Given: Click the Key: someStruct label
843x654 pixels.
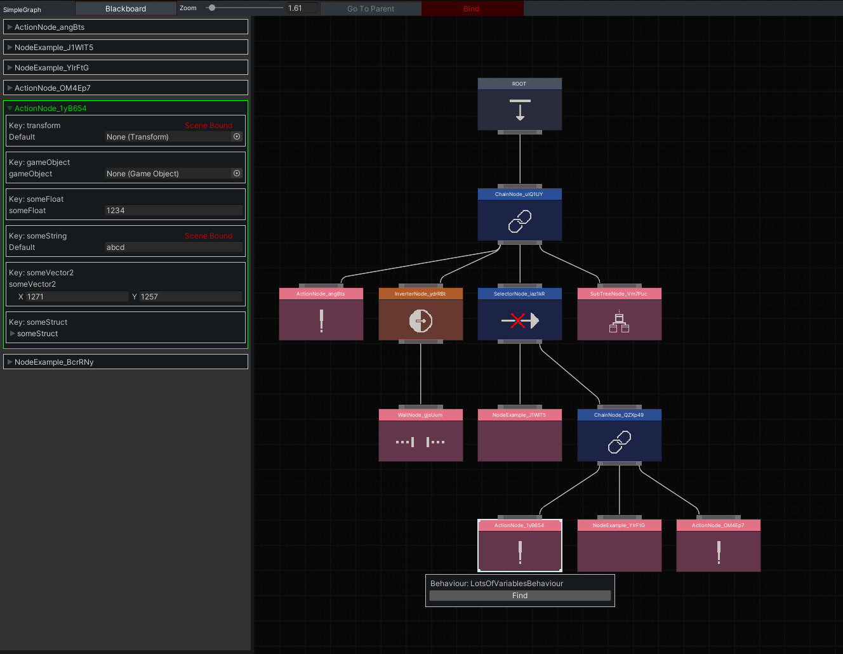Looking at the screenshot, I should (38, 322).
